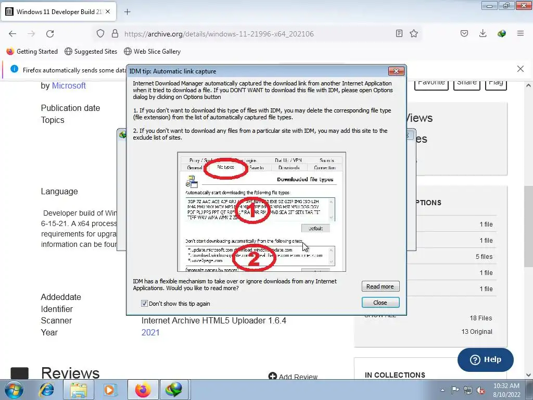This screenshot has height=400, width=533.
Task: Click the 13 Original entry
Action: 477,332
